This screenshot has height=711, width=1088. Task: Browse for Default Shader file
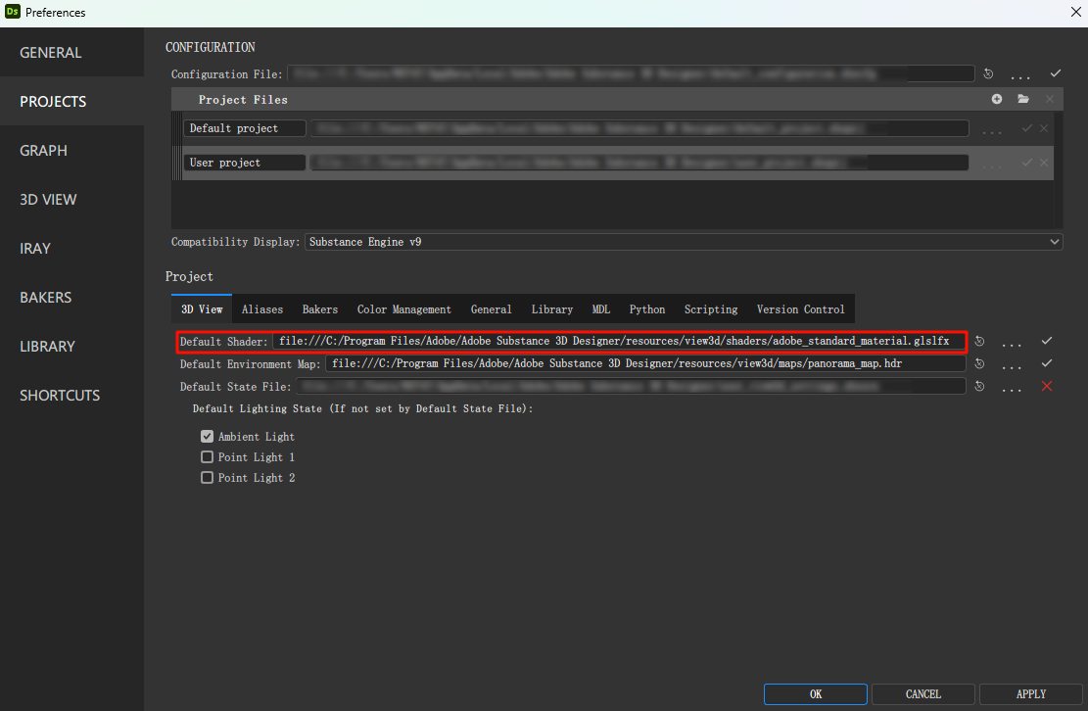[1013, 343]
